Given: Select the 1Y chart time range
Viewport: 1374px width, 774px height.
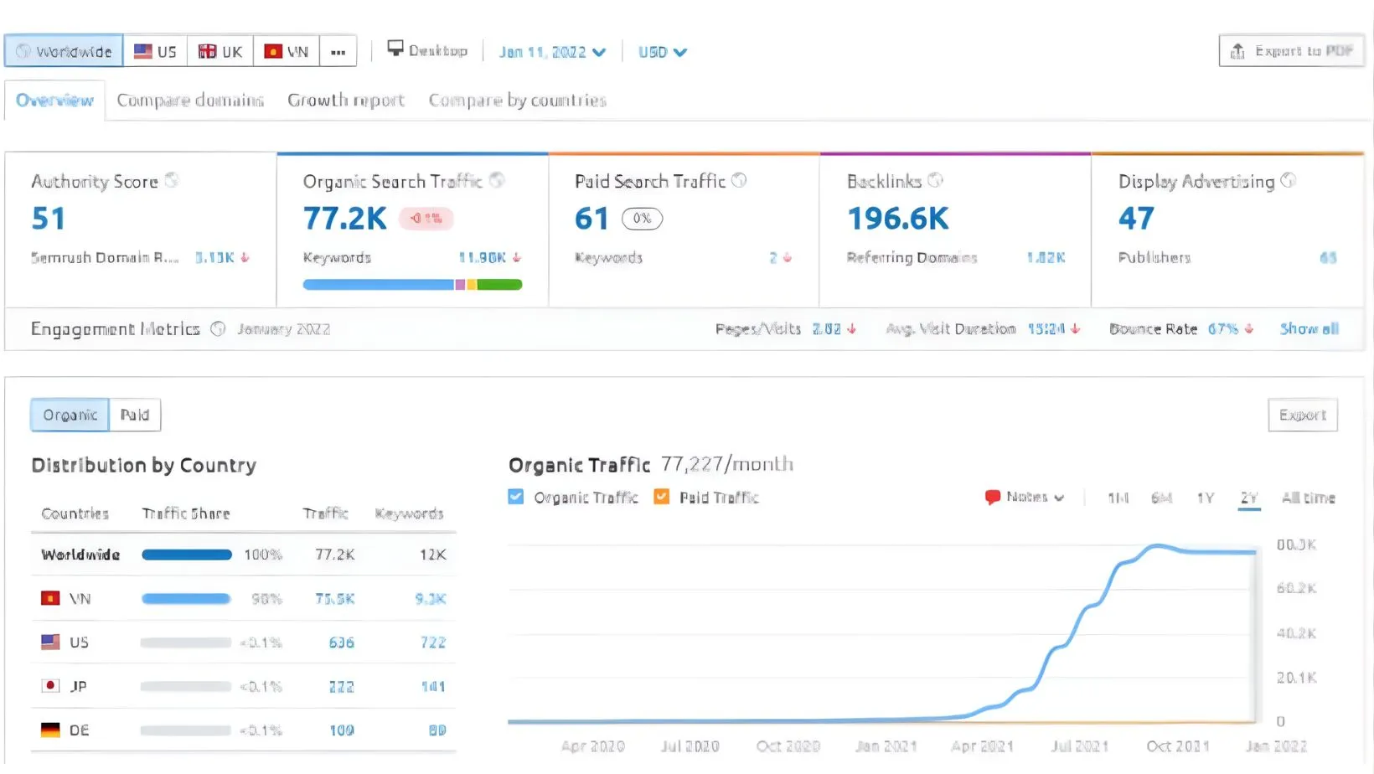Looking at the screenshot, I should coord(1205,498).
